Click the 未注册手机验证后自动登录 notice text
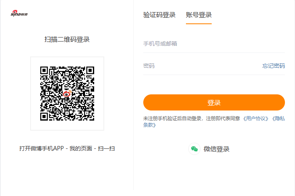The image size is (295, 196). pyautogui.click(x=172, y=119)
